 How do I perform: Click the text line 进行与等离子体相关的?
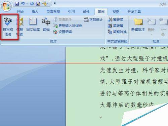(134, 93)
